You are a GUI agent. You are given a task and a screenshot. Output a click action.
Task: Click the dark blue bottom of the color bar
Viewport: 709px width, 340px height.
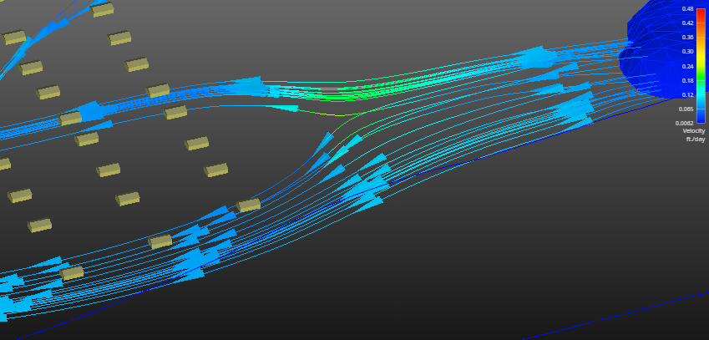(701, 118)
